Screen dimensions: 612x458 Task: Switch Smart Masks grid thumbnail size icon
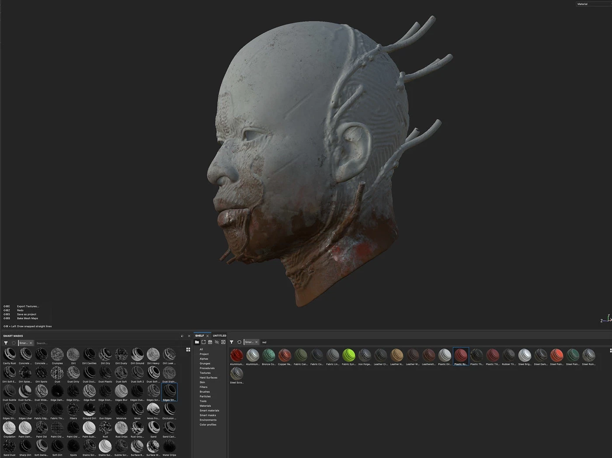pos(188,350)
